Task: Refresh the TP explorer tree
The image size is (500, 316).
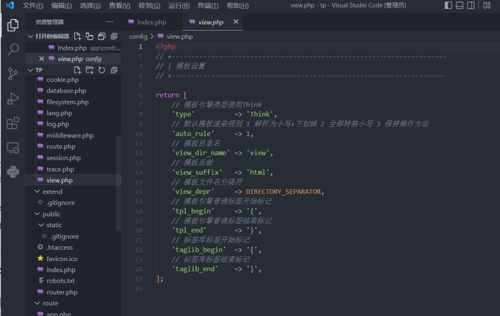Action: (102, 70)
